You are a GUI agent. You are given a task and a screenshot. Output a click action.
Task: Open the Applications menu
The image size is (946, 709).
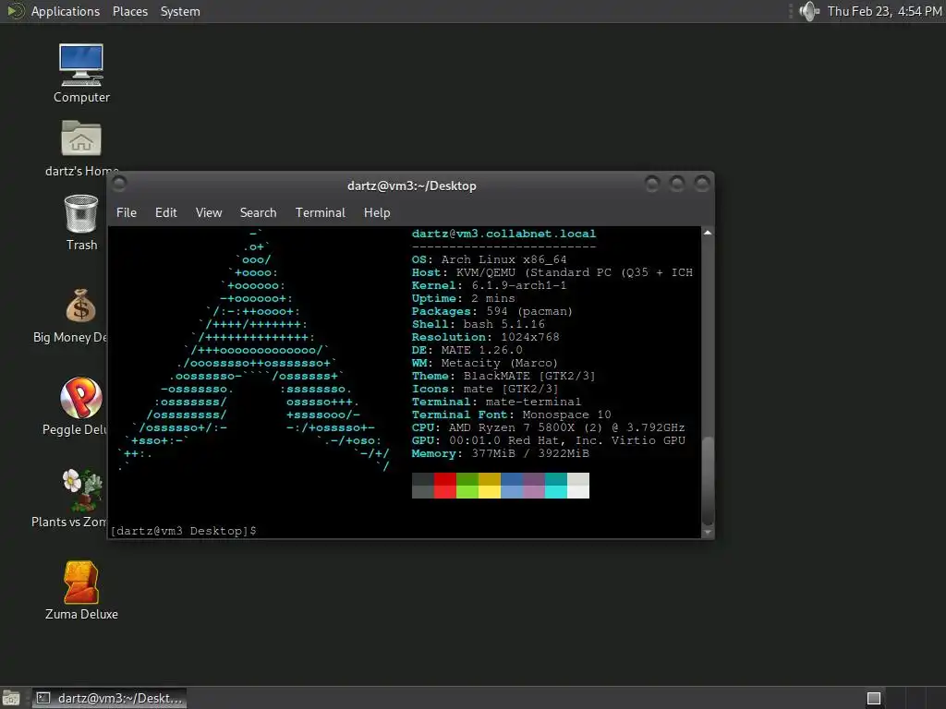[x=66, y=11]
